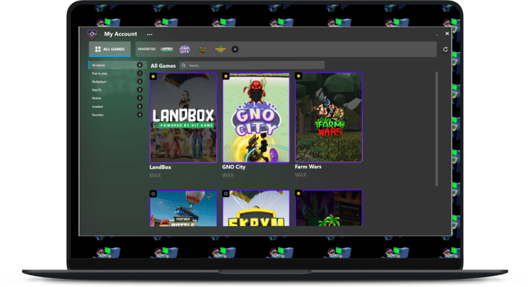Toggle favorite star on Farm Wars card
Screen dimensions: 529x287
[x=298, y=76]
